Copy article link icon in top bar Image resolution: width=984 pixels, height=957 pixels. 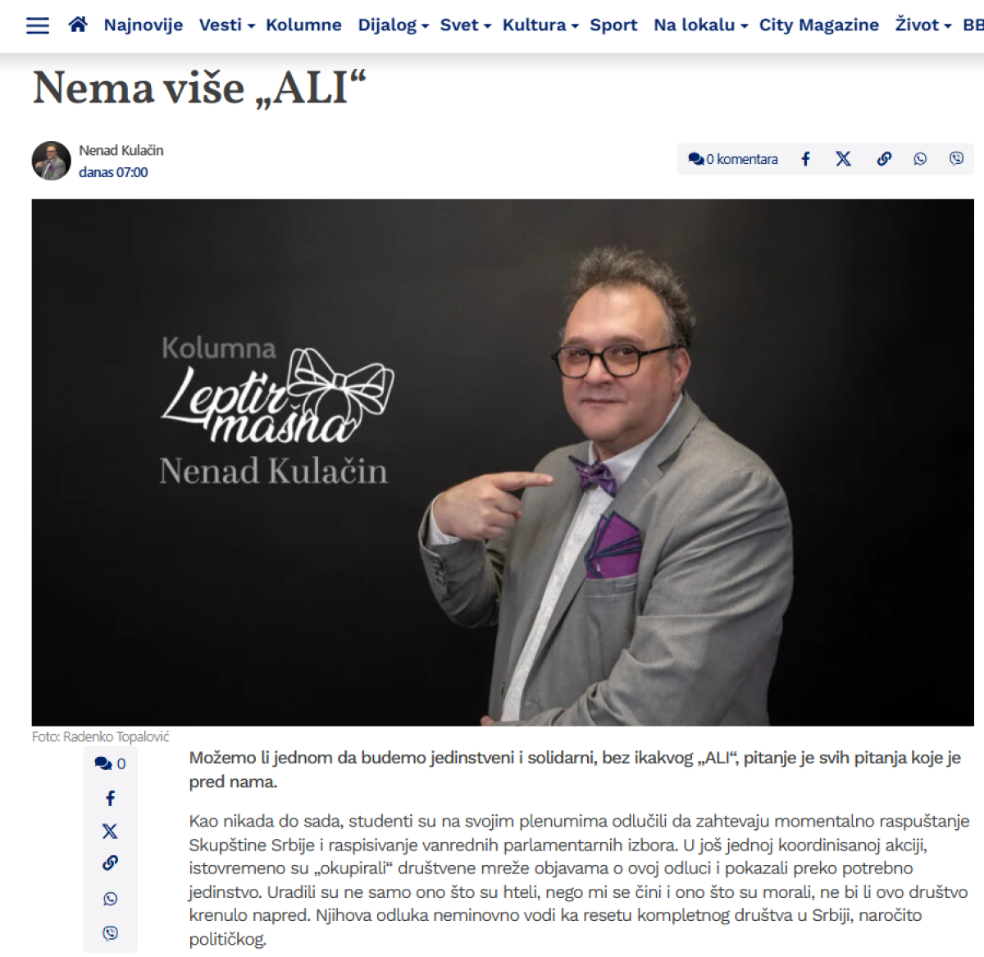(x=884, y=159)
